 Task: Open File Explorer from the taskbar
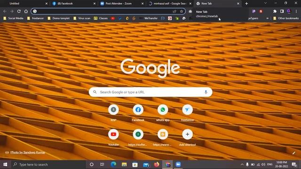pyautogui.click(x=124, y=164)
